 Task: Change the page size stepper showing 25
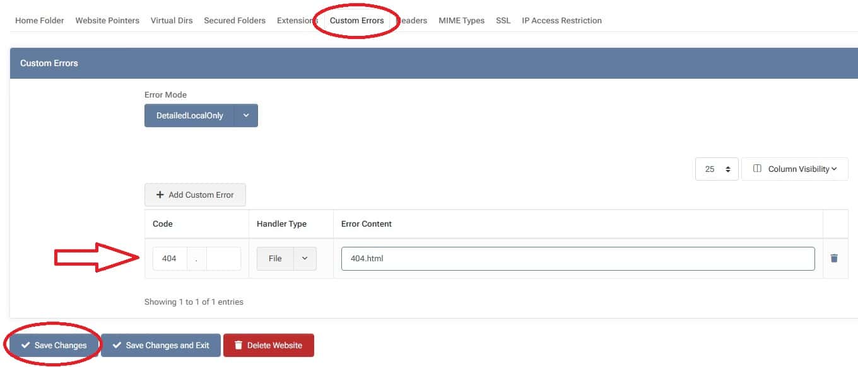(717, 169)
